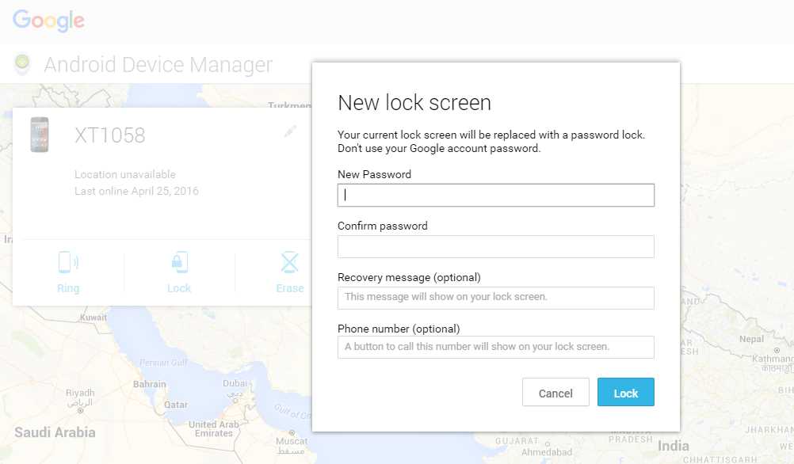Click the Confirm password input field
The height and width of the screenshot is (464, 794).
495,246
